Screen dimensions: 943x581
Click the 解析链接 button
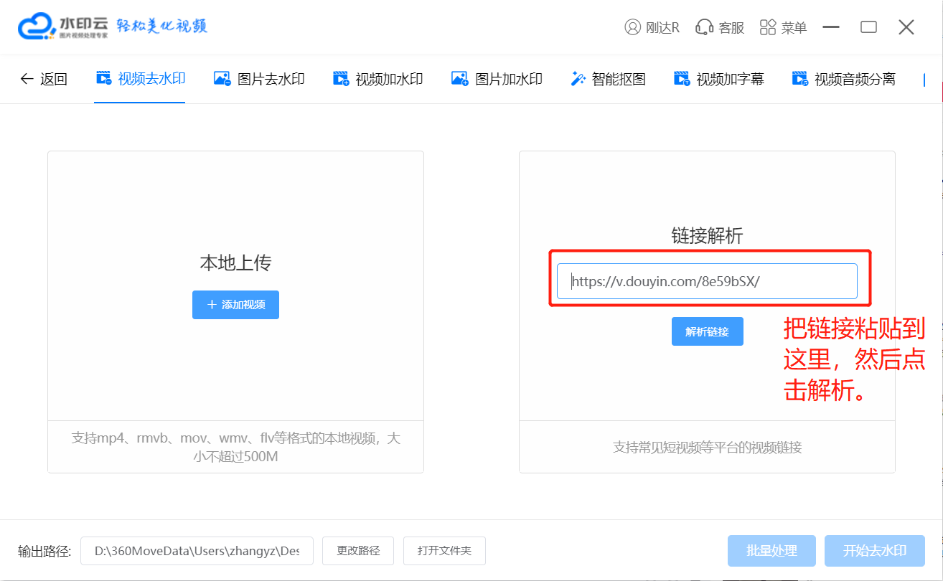point(707,331)
